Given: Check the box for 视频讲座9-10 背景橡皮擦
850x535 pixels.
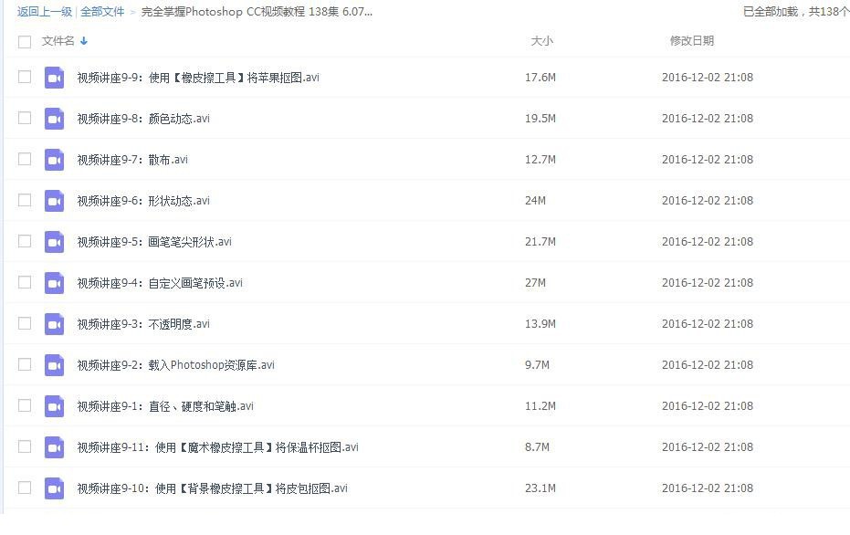Looking at the screenshot, I should click(x=25, y=488).
